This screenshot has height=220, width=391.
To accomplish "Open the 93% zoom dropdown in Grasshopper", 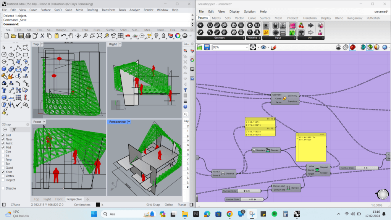I will pyautogui.click(x=247, y=47).
